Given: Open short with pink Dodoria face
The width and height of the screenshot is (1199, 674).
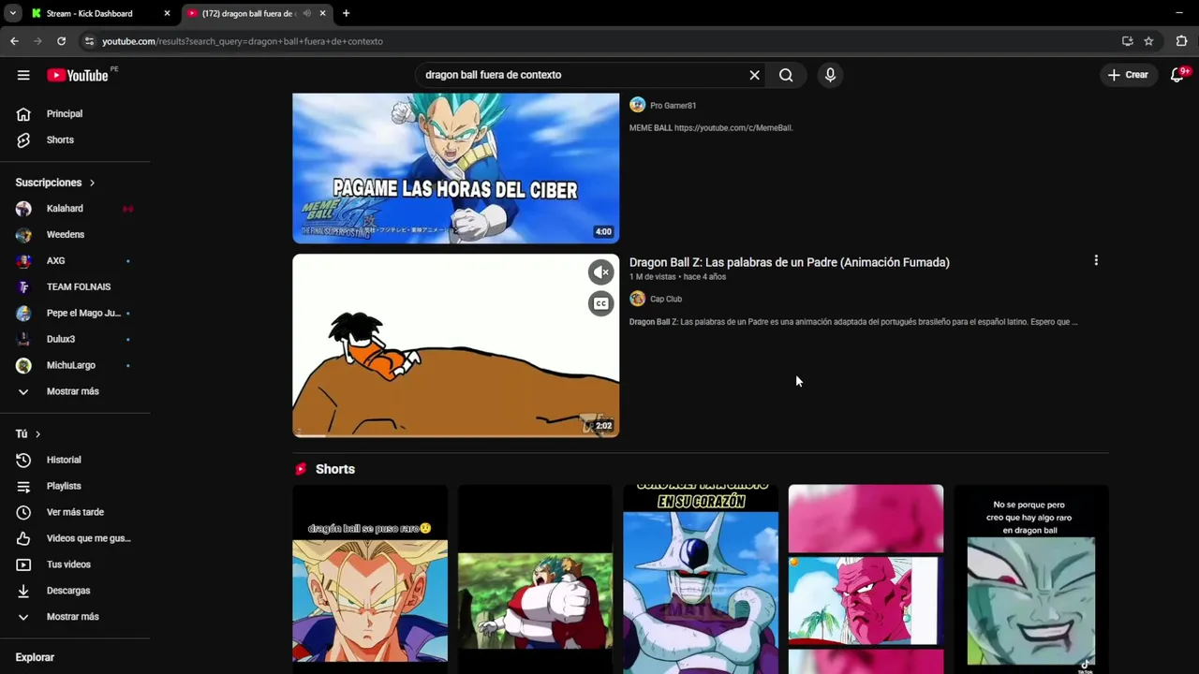Looking at the screenshot, I should (x=866, y=579).
